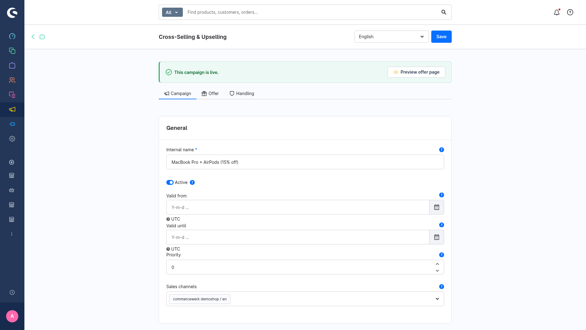Open the Content sidebar icon

tap(12, 95)
